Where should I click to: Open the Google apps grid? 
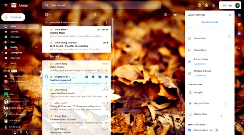tap(214, 5)
